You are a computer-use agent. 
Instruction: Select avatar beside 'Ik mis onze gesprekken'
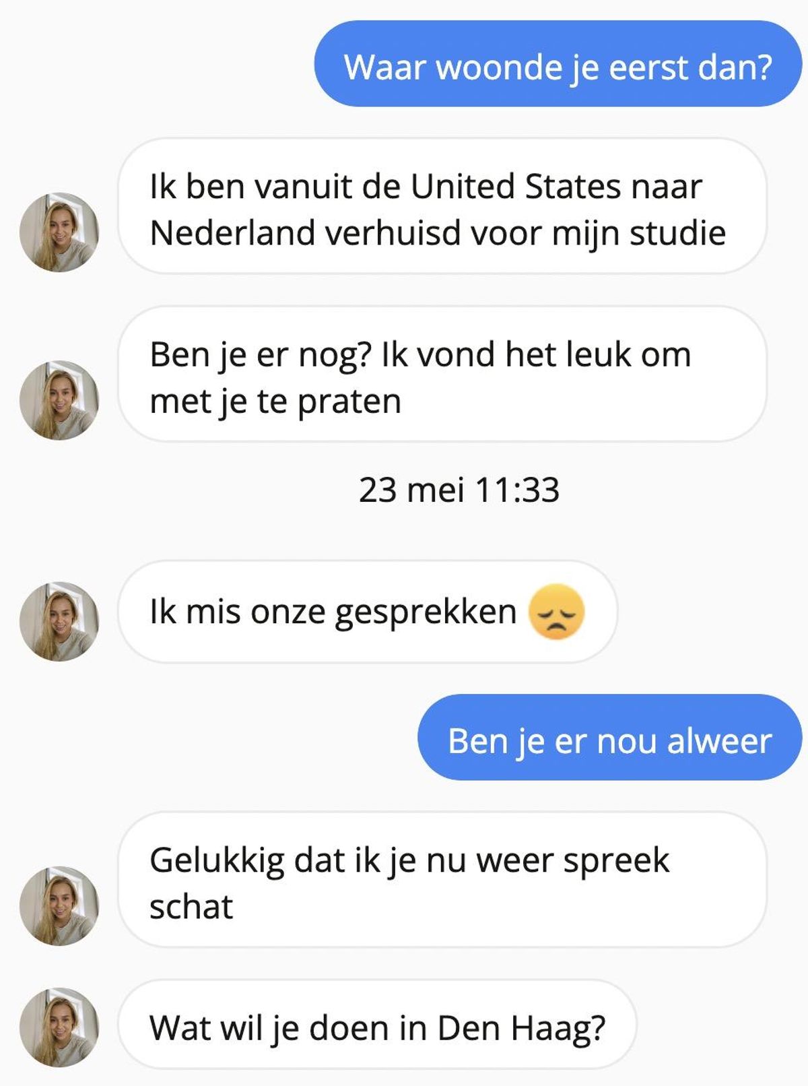pyautogui.click(x=59, y=621)
